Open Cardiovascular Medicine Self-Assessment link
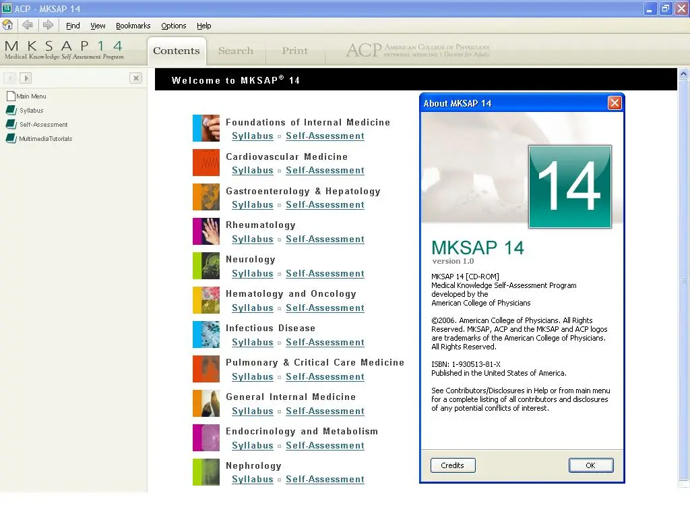 [325, 171]
